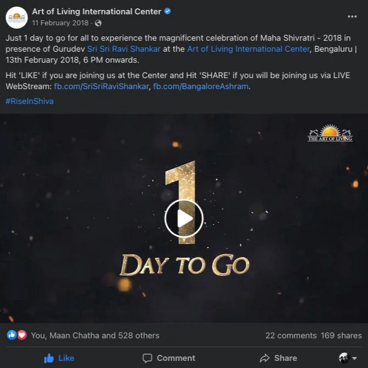Open the fb.com/SriSriRaviShankar link

point(101,86)
